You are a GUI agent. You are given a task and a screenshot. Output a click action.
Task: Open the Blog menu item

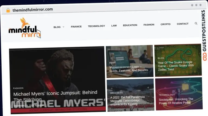point(57,27)
